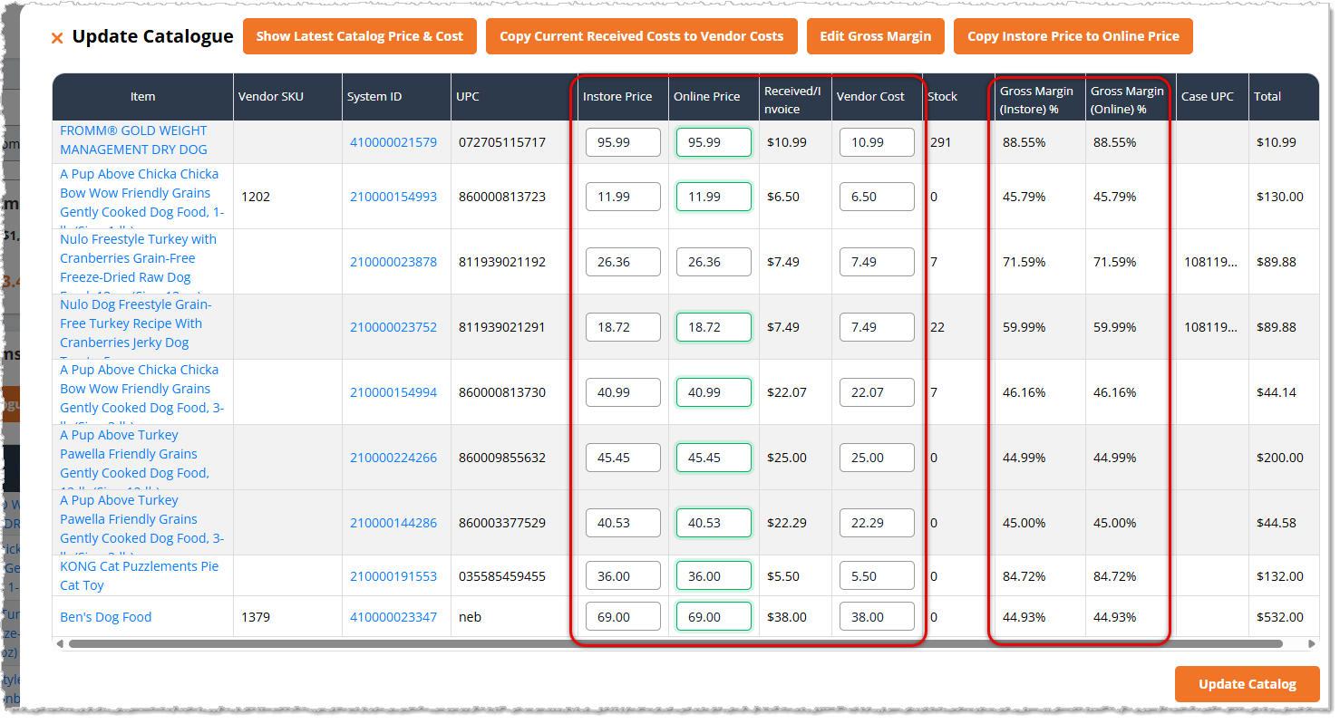Open the KONG Cat Puzzlements Pie item link

coord(139,575)
